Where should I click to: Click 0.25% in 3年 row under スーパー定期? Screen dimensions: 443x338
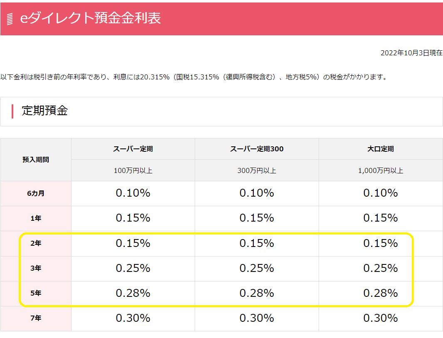(133, 268)
